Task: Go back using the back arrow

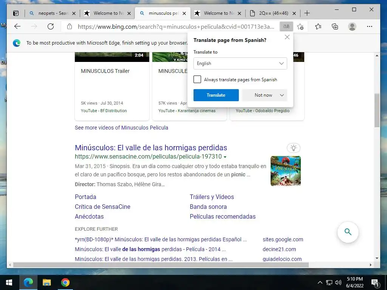Action: tap(17, 26)
